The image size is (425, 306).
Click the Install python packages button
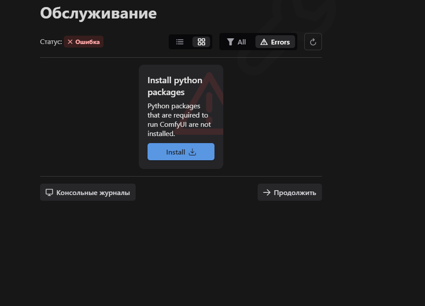181,152
